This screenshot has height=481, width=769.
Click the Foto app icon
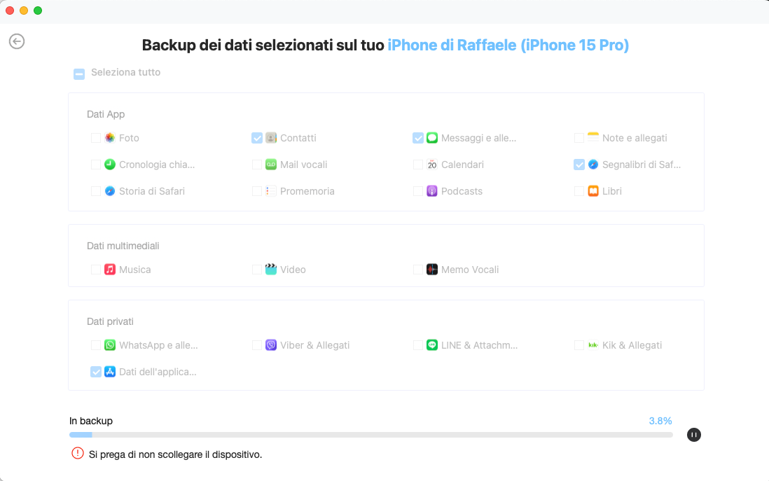coord(111,138)
